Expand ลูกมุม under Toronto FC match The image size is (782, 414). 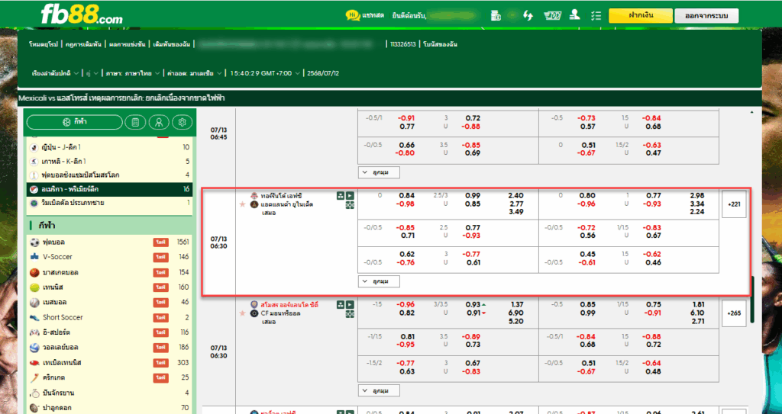click(379, 281)
